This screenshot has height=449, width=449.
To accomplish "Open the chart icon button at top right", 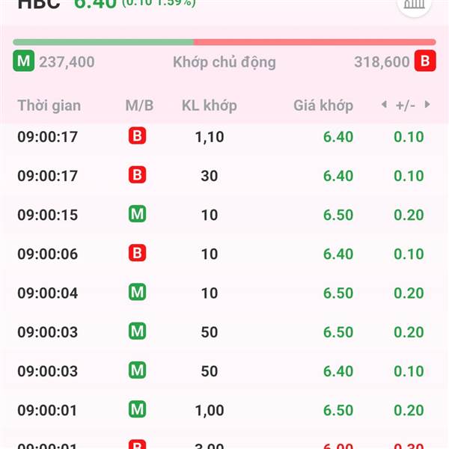I will point(414,5).
